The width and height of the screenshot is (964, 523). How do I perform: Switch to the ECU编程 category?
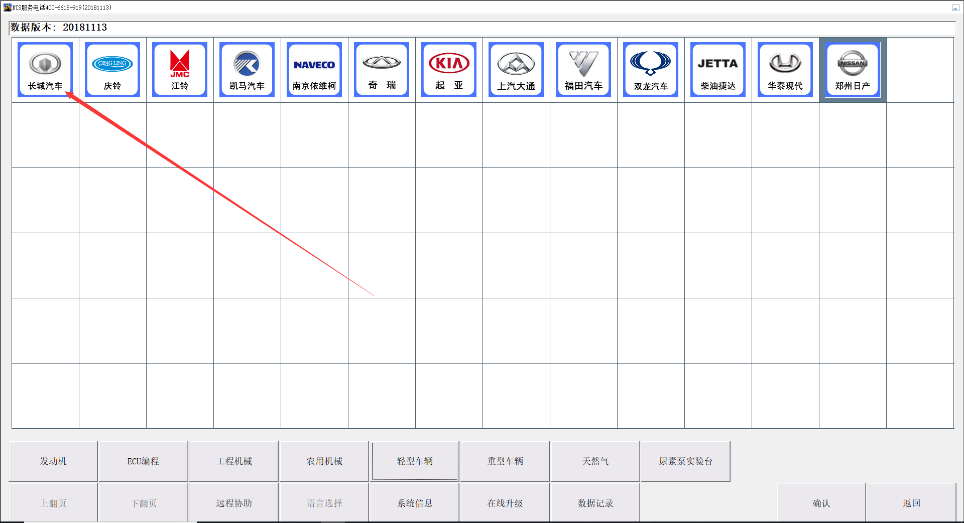(143, 461)
